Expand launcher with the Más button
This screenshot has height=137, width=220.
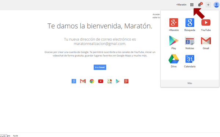tap(190, 83)
